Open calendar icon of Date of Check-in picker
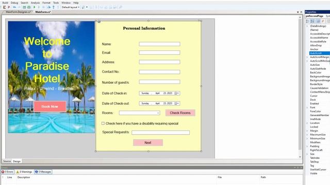 click(x=175, y=93)
